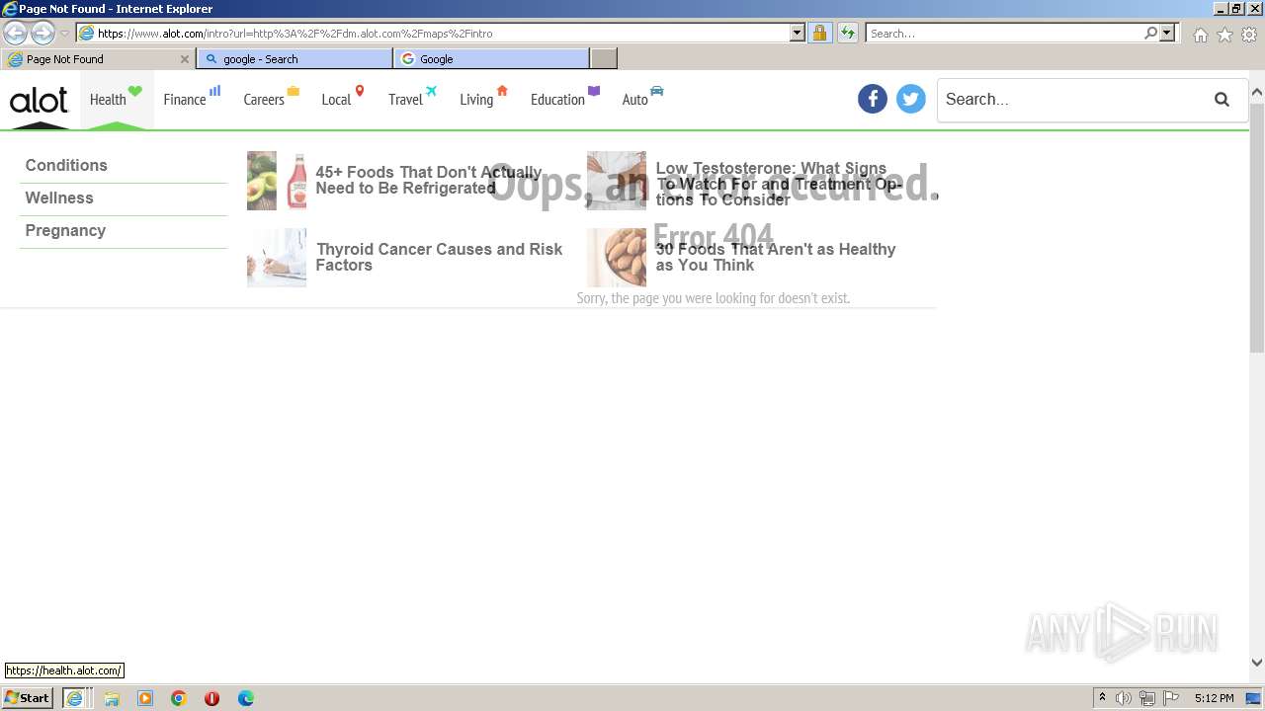Open the recent pages dropdown arrow

point(65,34)
